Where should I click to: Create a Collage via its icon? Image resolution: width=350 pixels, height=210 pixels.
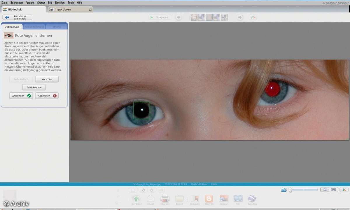[223, 199]
